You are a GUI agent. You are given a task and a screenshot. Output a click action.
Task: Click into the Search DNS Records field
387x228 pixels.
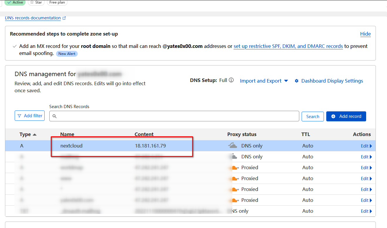point(176,116)
